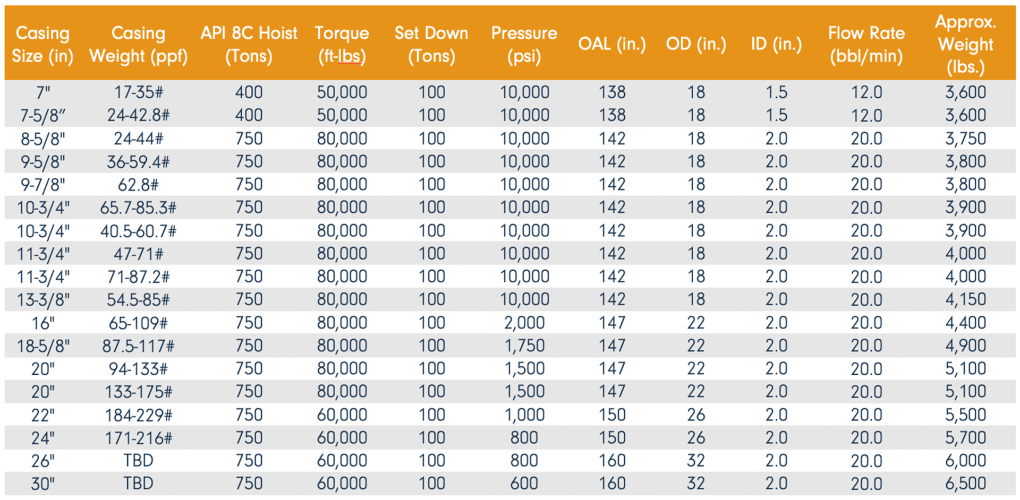Screen dimensions: 1020x500
Task: Select the Flow Rate (bbl/min) header
Action: (x=866, y=45)
